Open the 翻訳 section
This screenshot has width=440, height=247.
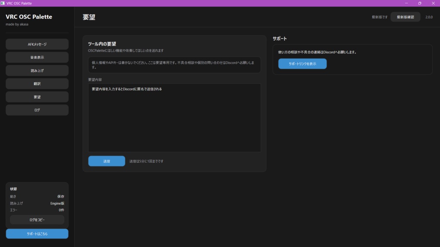click(x=37, y=84)
